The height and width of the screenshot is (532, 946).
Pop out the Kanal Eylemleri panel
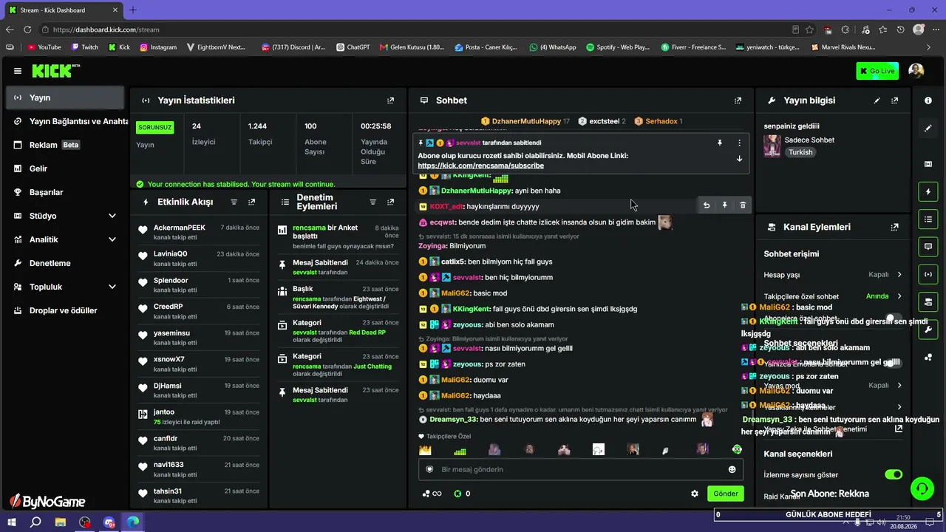pos(895,228)
